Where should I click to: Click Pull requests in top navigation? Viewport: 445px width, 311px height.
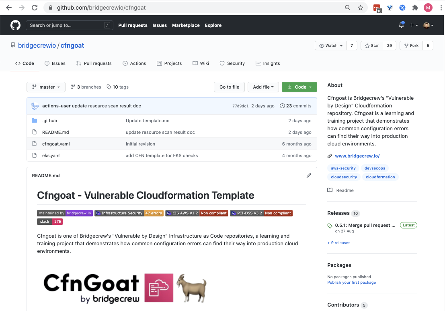click(x=133, y=25)
